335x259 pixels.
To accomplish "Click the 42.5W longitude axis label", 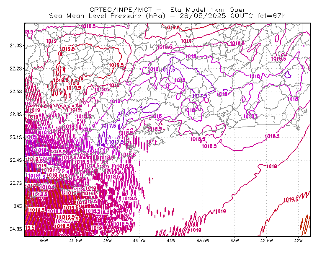I will pyautogui.click(x=267, y=241).
